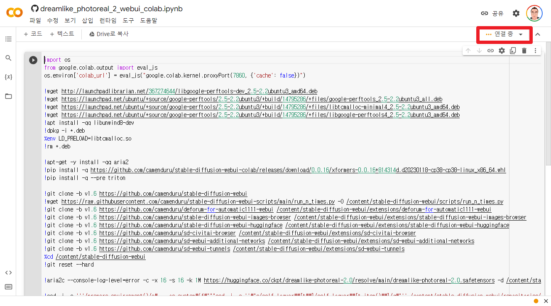Viewport: 551px width, 306px height.
Task: Add a text cell with + 텍스트
Action: point(62,34)
